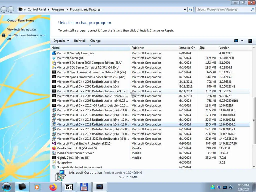Viewport: 256px width, 192px height.
Task: Click the Sync Framework Runtime Native icon
Action: point(54,72)
